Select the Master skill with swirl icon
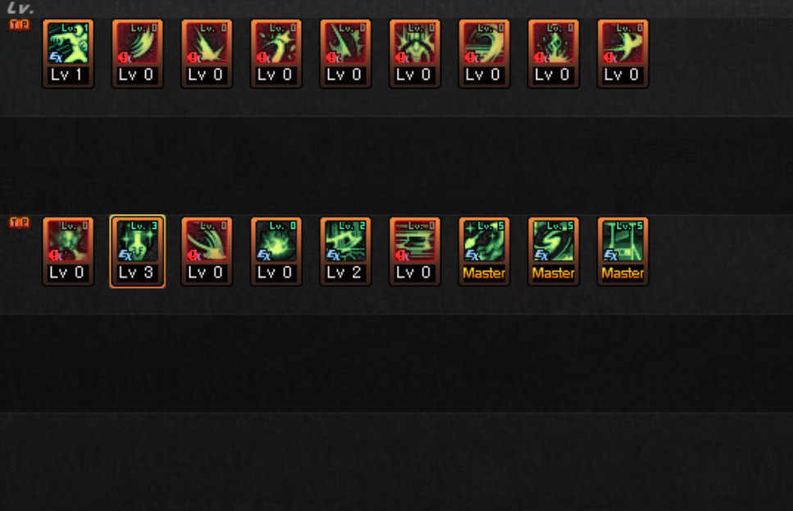The image size is (793, 511). tap(554, 252)
